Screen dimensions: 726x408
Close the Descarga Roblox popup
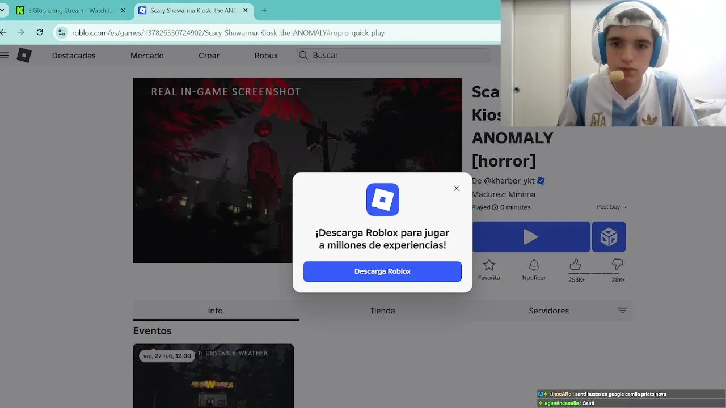click(457, 188)
